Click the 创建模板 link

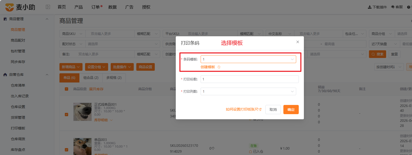[208, 67]
